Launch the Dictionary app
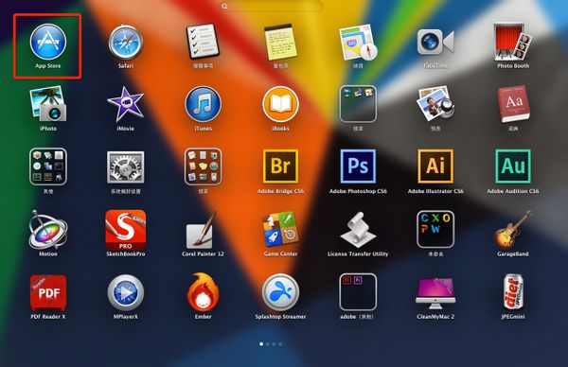 pos(513,104)
